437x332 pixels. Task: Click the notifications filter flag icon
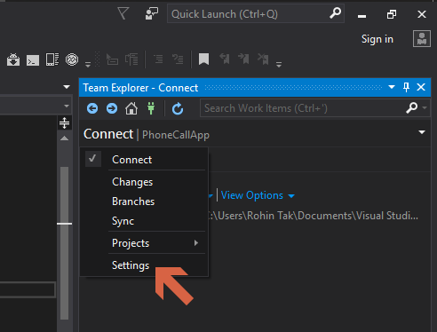(x=123, y=13)
